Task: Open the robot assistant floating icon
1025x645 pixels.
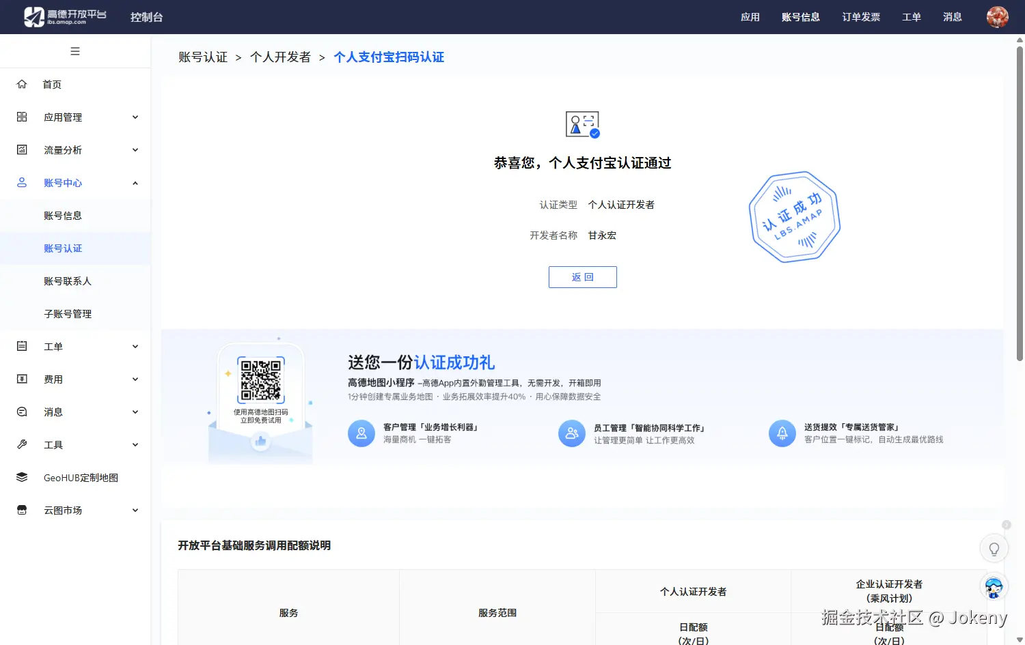Action: click(994, 587)
